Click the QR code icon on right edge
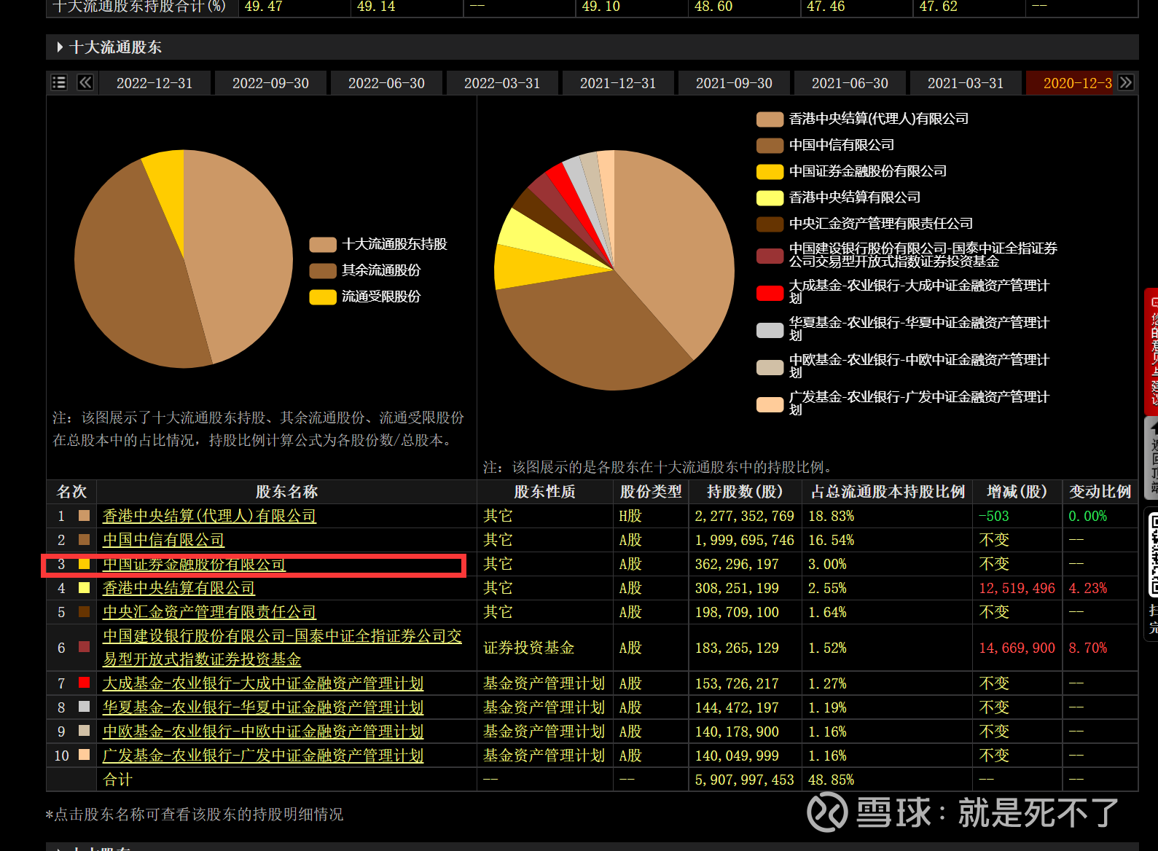This screenshot has height=851, width=1158. click(x=1152, y=554)
